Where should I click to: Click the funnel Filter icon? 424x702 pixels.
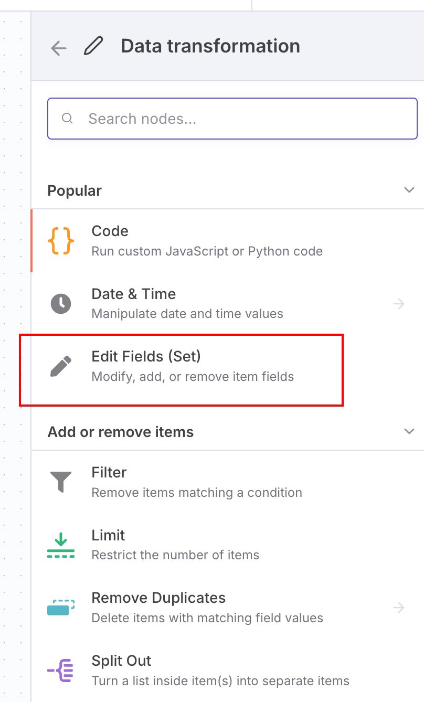point(61,482)
